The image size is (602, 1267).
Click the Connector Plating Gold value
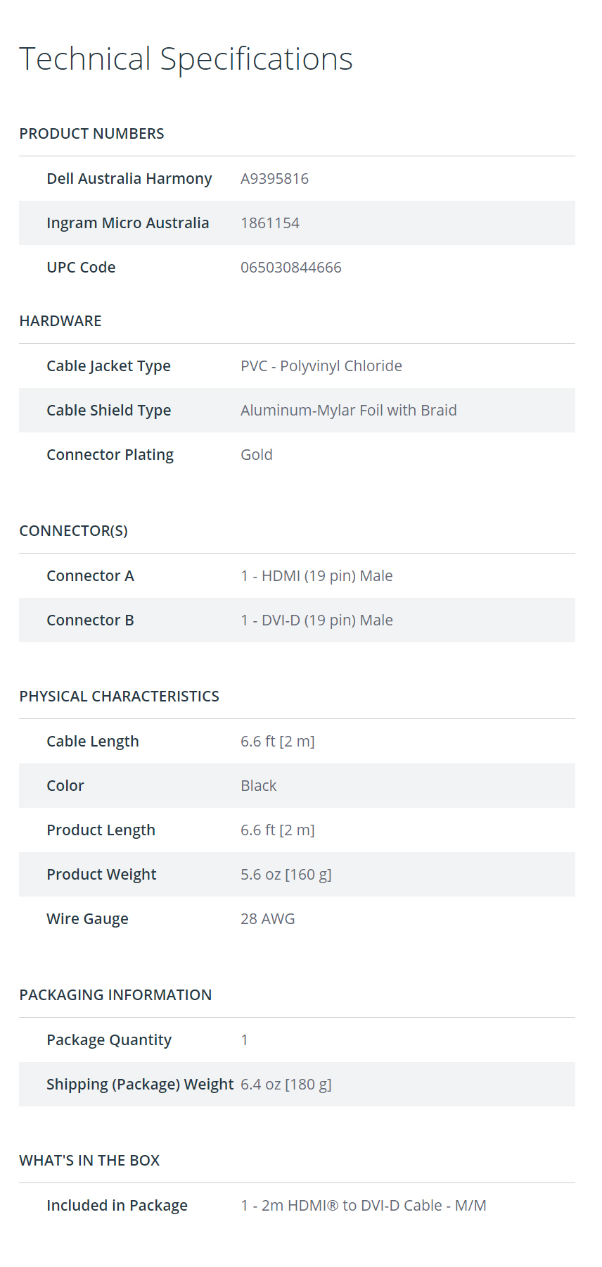tap(257, 455)
